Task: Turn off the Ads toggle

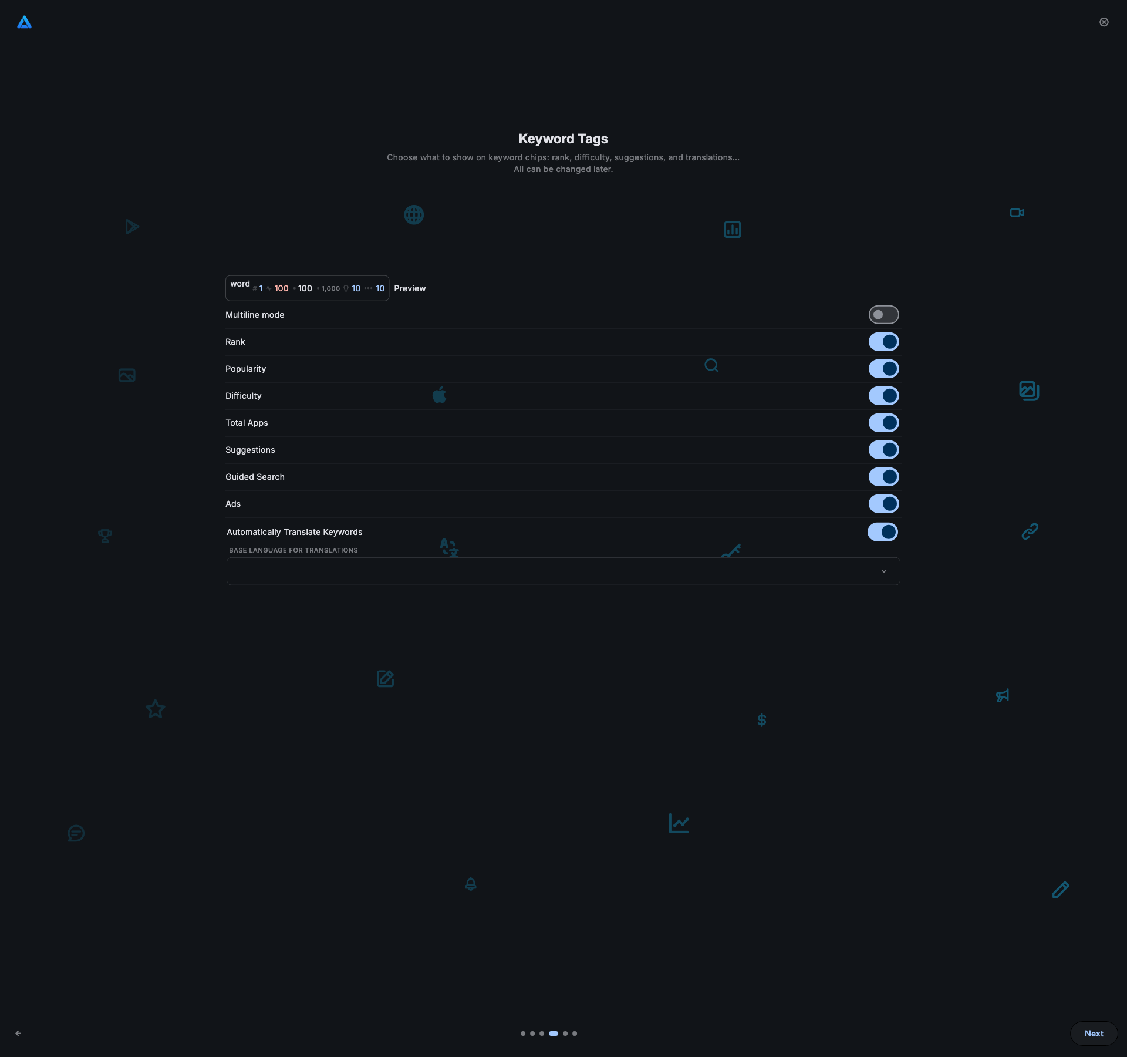Action: 883,504
